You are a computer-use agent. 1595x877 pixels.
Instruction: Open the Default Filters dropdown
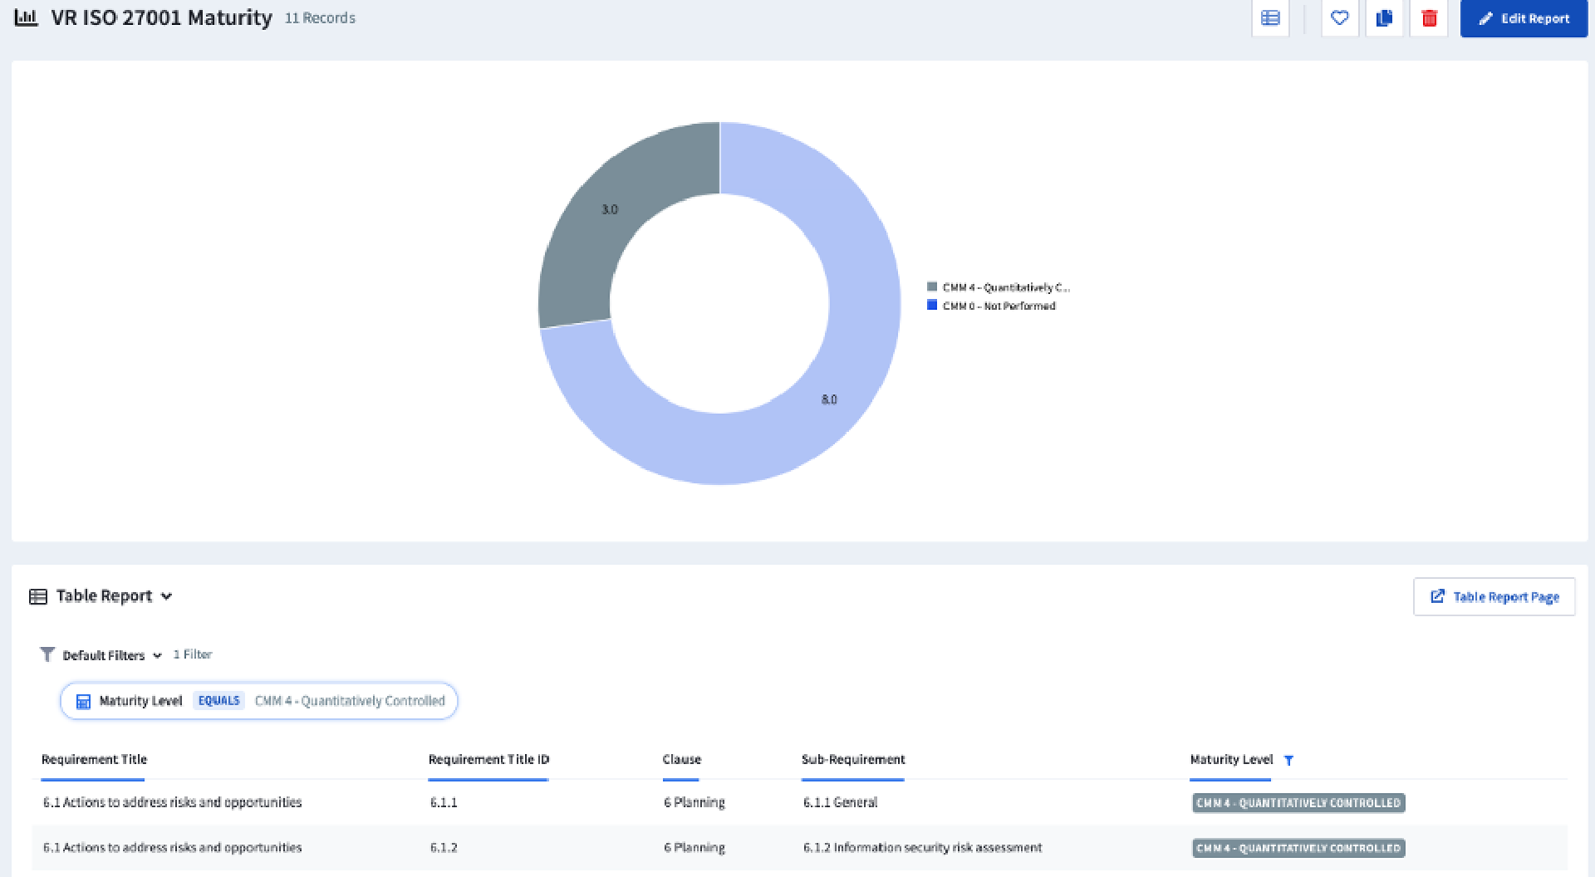point(157,655)
